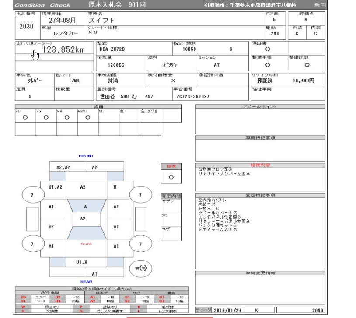356x318 pixels.
Task: Toggle the 保証書 warranty circle
Action: coord(268,49)
